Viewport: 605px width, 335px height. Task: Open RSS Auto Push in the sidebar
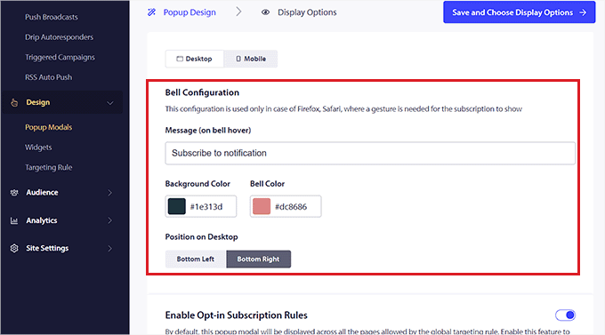pos(49,77)
